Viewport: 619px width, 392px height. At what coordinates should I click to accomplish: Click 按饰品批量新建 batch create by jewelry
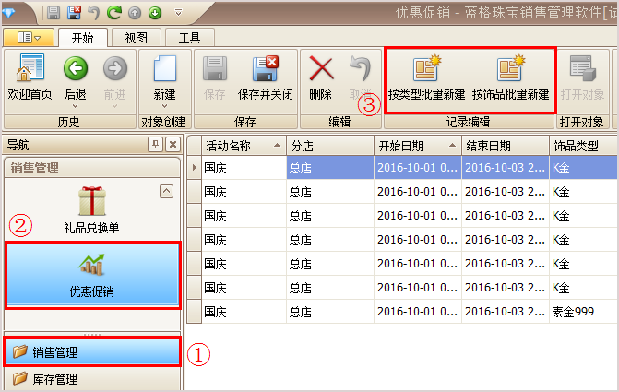coord(511,77)
